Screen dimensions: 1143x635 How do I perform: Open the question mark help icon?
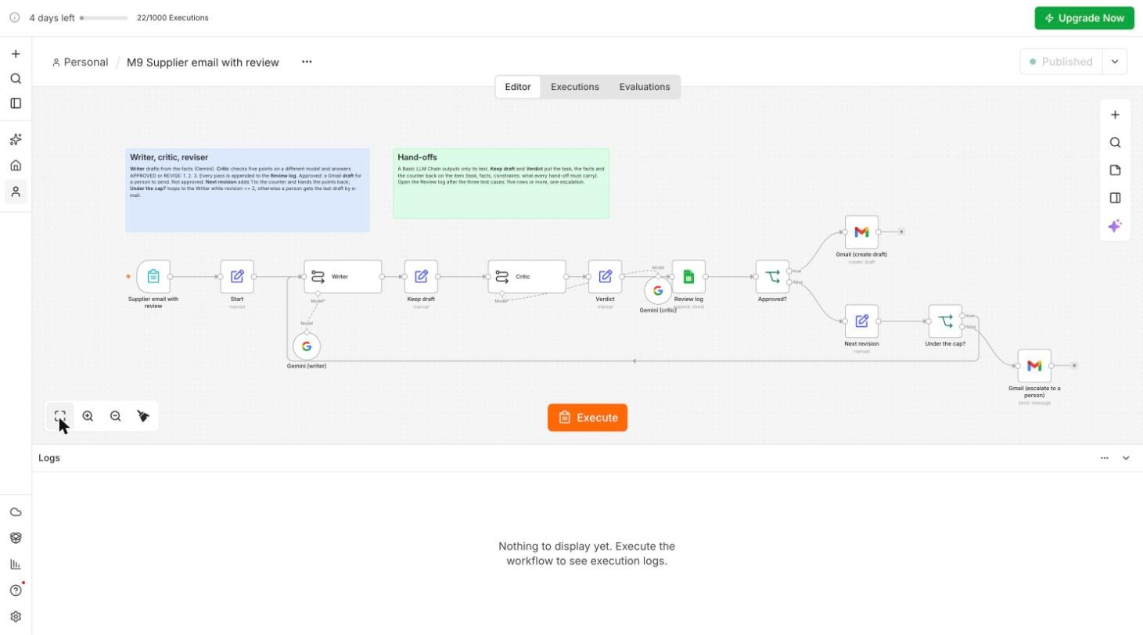click(16, 590)
